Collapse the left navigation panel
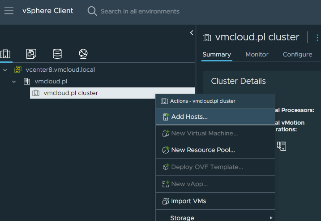Viewport: 321px width, 221px height. tap(192, 33)
